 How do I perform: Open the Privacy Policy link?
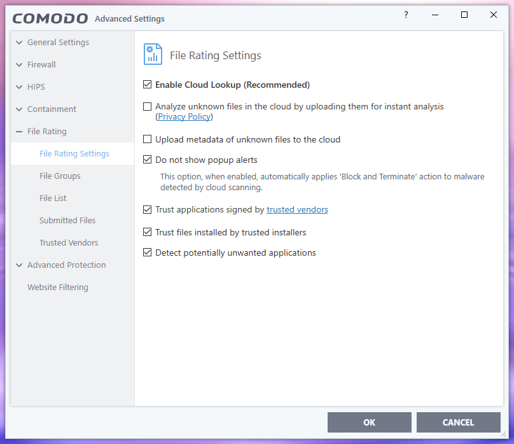(184, 117)
